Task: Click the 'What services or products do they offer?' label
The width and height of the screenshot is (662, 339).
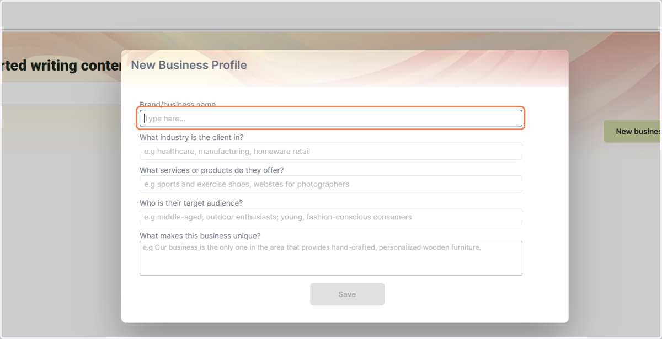Action: [212, 170]
